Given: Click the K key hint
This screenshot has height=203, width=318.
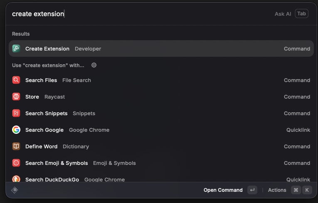Looking at the screenshot, I should pos(307,190).
